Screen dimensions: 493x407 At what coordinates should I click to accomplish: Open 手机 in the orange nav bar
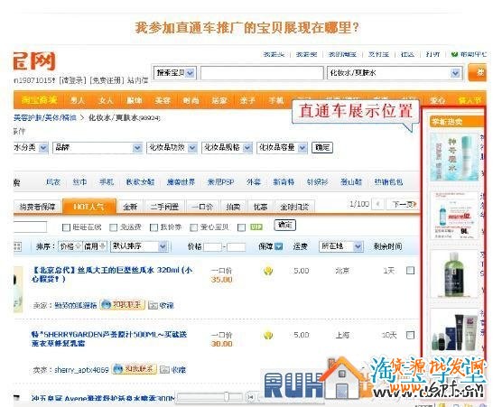[x=275, y=100]
